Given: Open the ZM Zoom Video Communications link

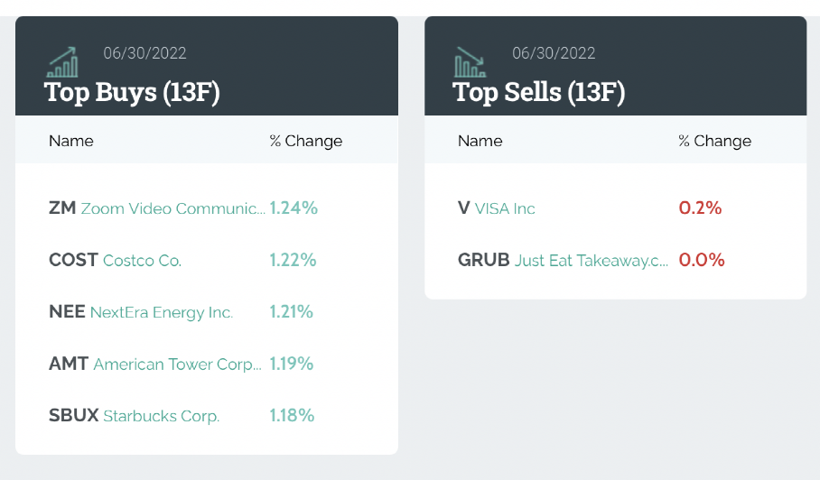Looking at the screenshot, I should tap(157, 208).
